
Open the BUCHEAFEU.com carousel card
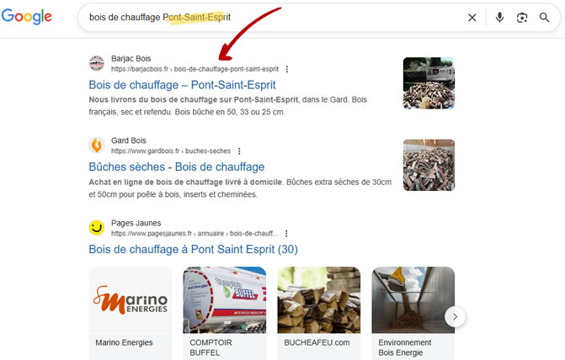pyautogui.click(x=318, y=311)
